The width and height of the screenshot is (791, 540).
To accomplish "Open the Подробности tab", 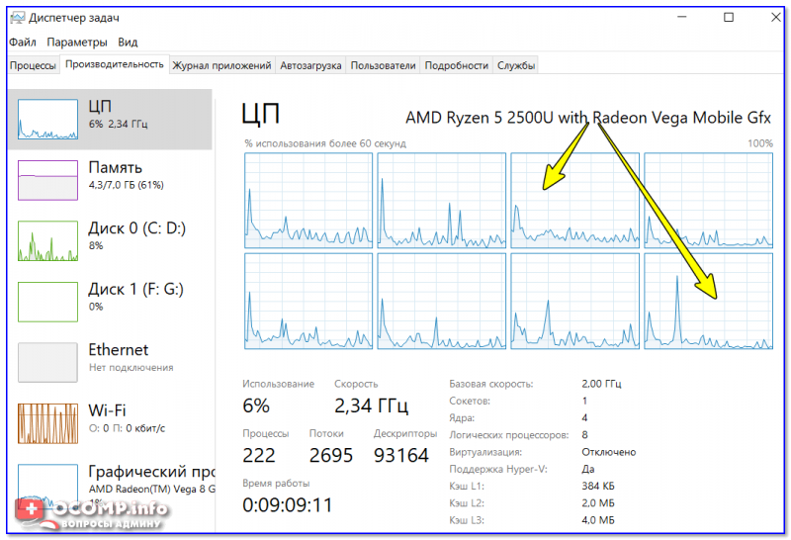I will coord(456,65).
